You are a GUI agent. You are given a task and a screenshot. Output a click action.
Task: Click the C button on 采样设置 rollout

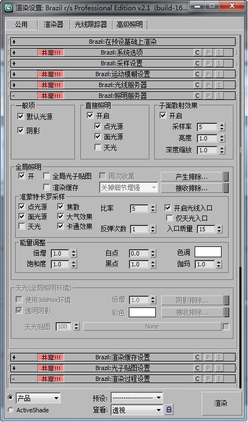197,63
